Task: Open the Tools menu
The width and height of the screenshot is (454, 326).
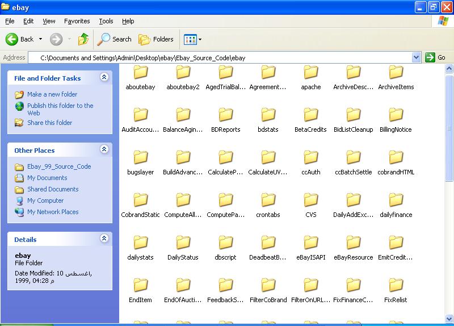Action: (x=106, y=21)
